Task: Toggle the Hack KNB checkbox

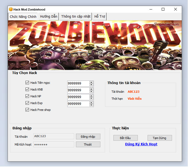Action: coord(27,89)
